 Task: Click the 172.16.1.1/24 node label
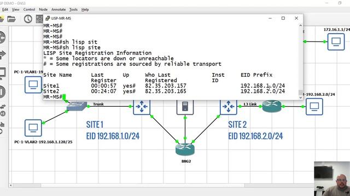(337, 29)
